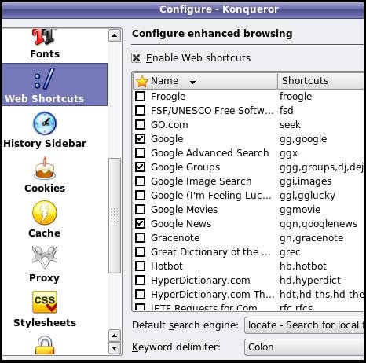Uncheck the Google News checkbox

[x=140, y=223]
